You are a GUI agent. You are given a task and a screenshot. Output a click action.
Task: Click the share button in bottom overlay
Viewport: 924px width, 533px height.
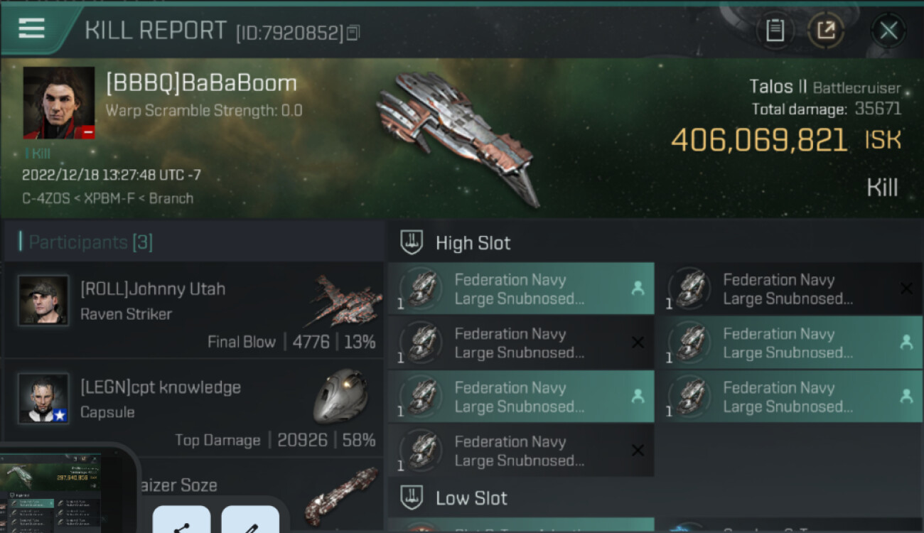click(x=182, y=519)
